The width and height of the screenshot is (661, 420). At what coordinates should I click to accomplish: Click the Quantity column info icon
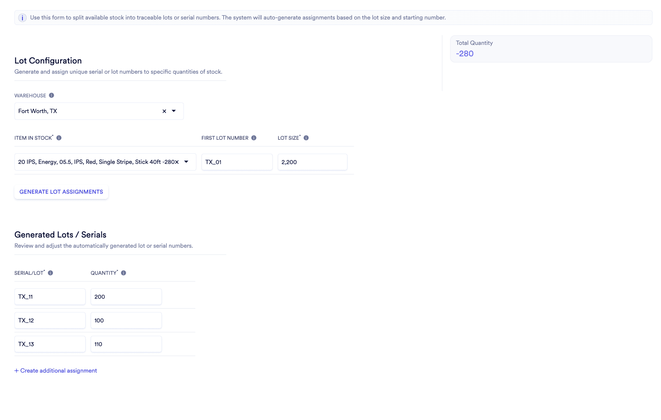coord(124,273)
